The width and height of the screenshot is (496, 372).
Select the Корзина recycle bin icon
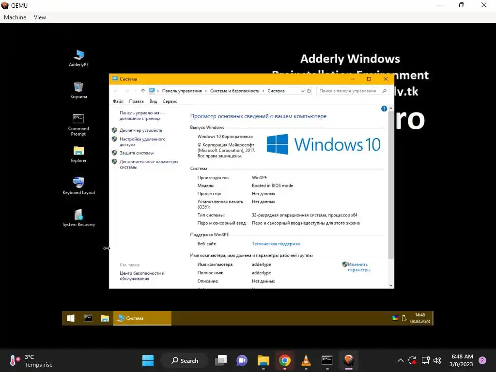[78, 90]
